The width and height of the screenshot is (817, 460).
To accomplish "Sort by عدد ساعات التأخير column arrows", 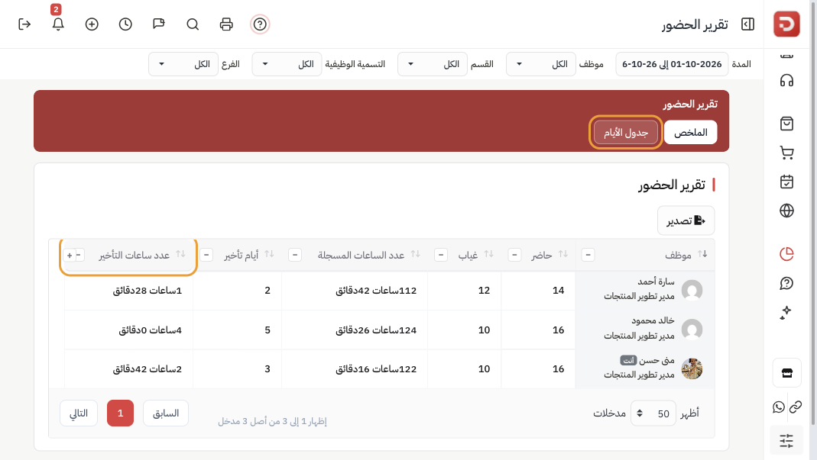I will (180, 254).
